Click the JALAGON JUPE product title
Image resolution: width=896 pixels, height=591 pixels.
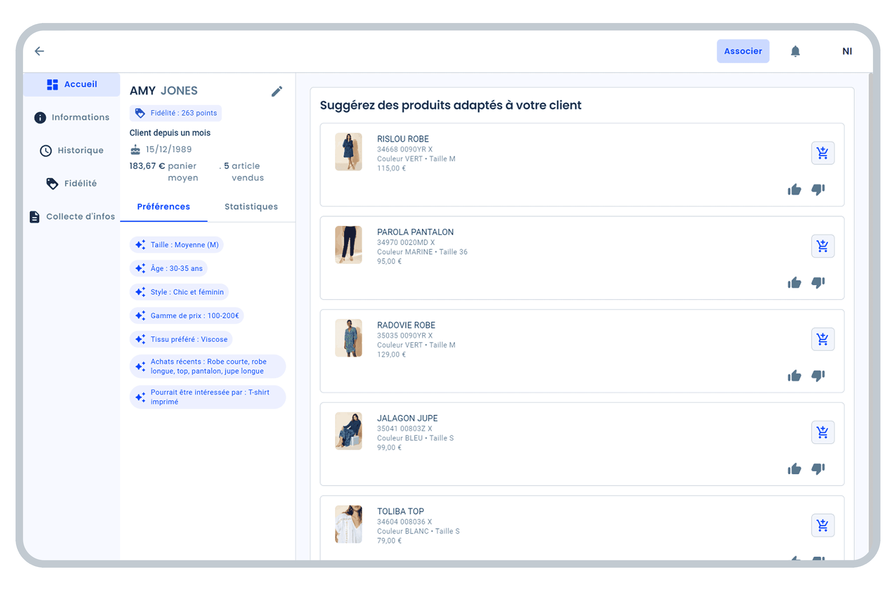(x=407, y=418)
